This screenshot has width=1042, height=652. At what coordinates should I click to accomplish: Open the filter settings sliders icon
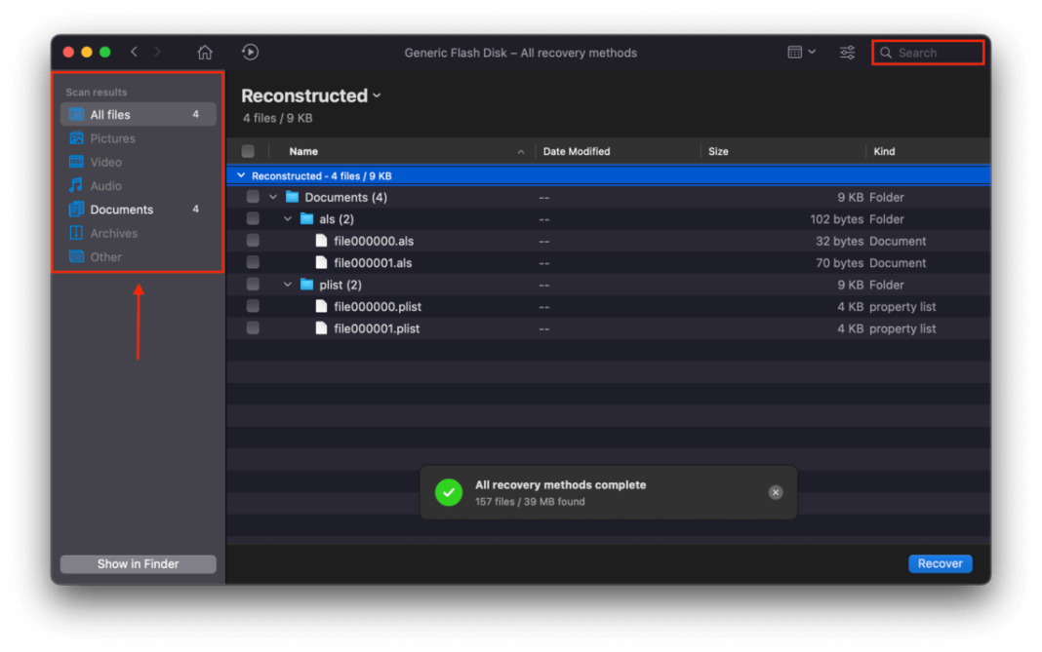click(x=846, y=52)
